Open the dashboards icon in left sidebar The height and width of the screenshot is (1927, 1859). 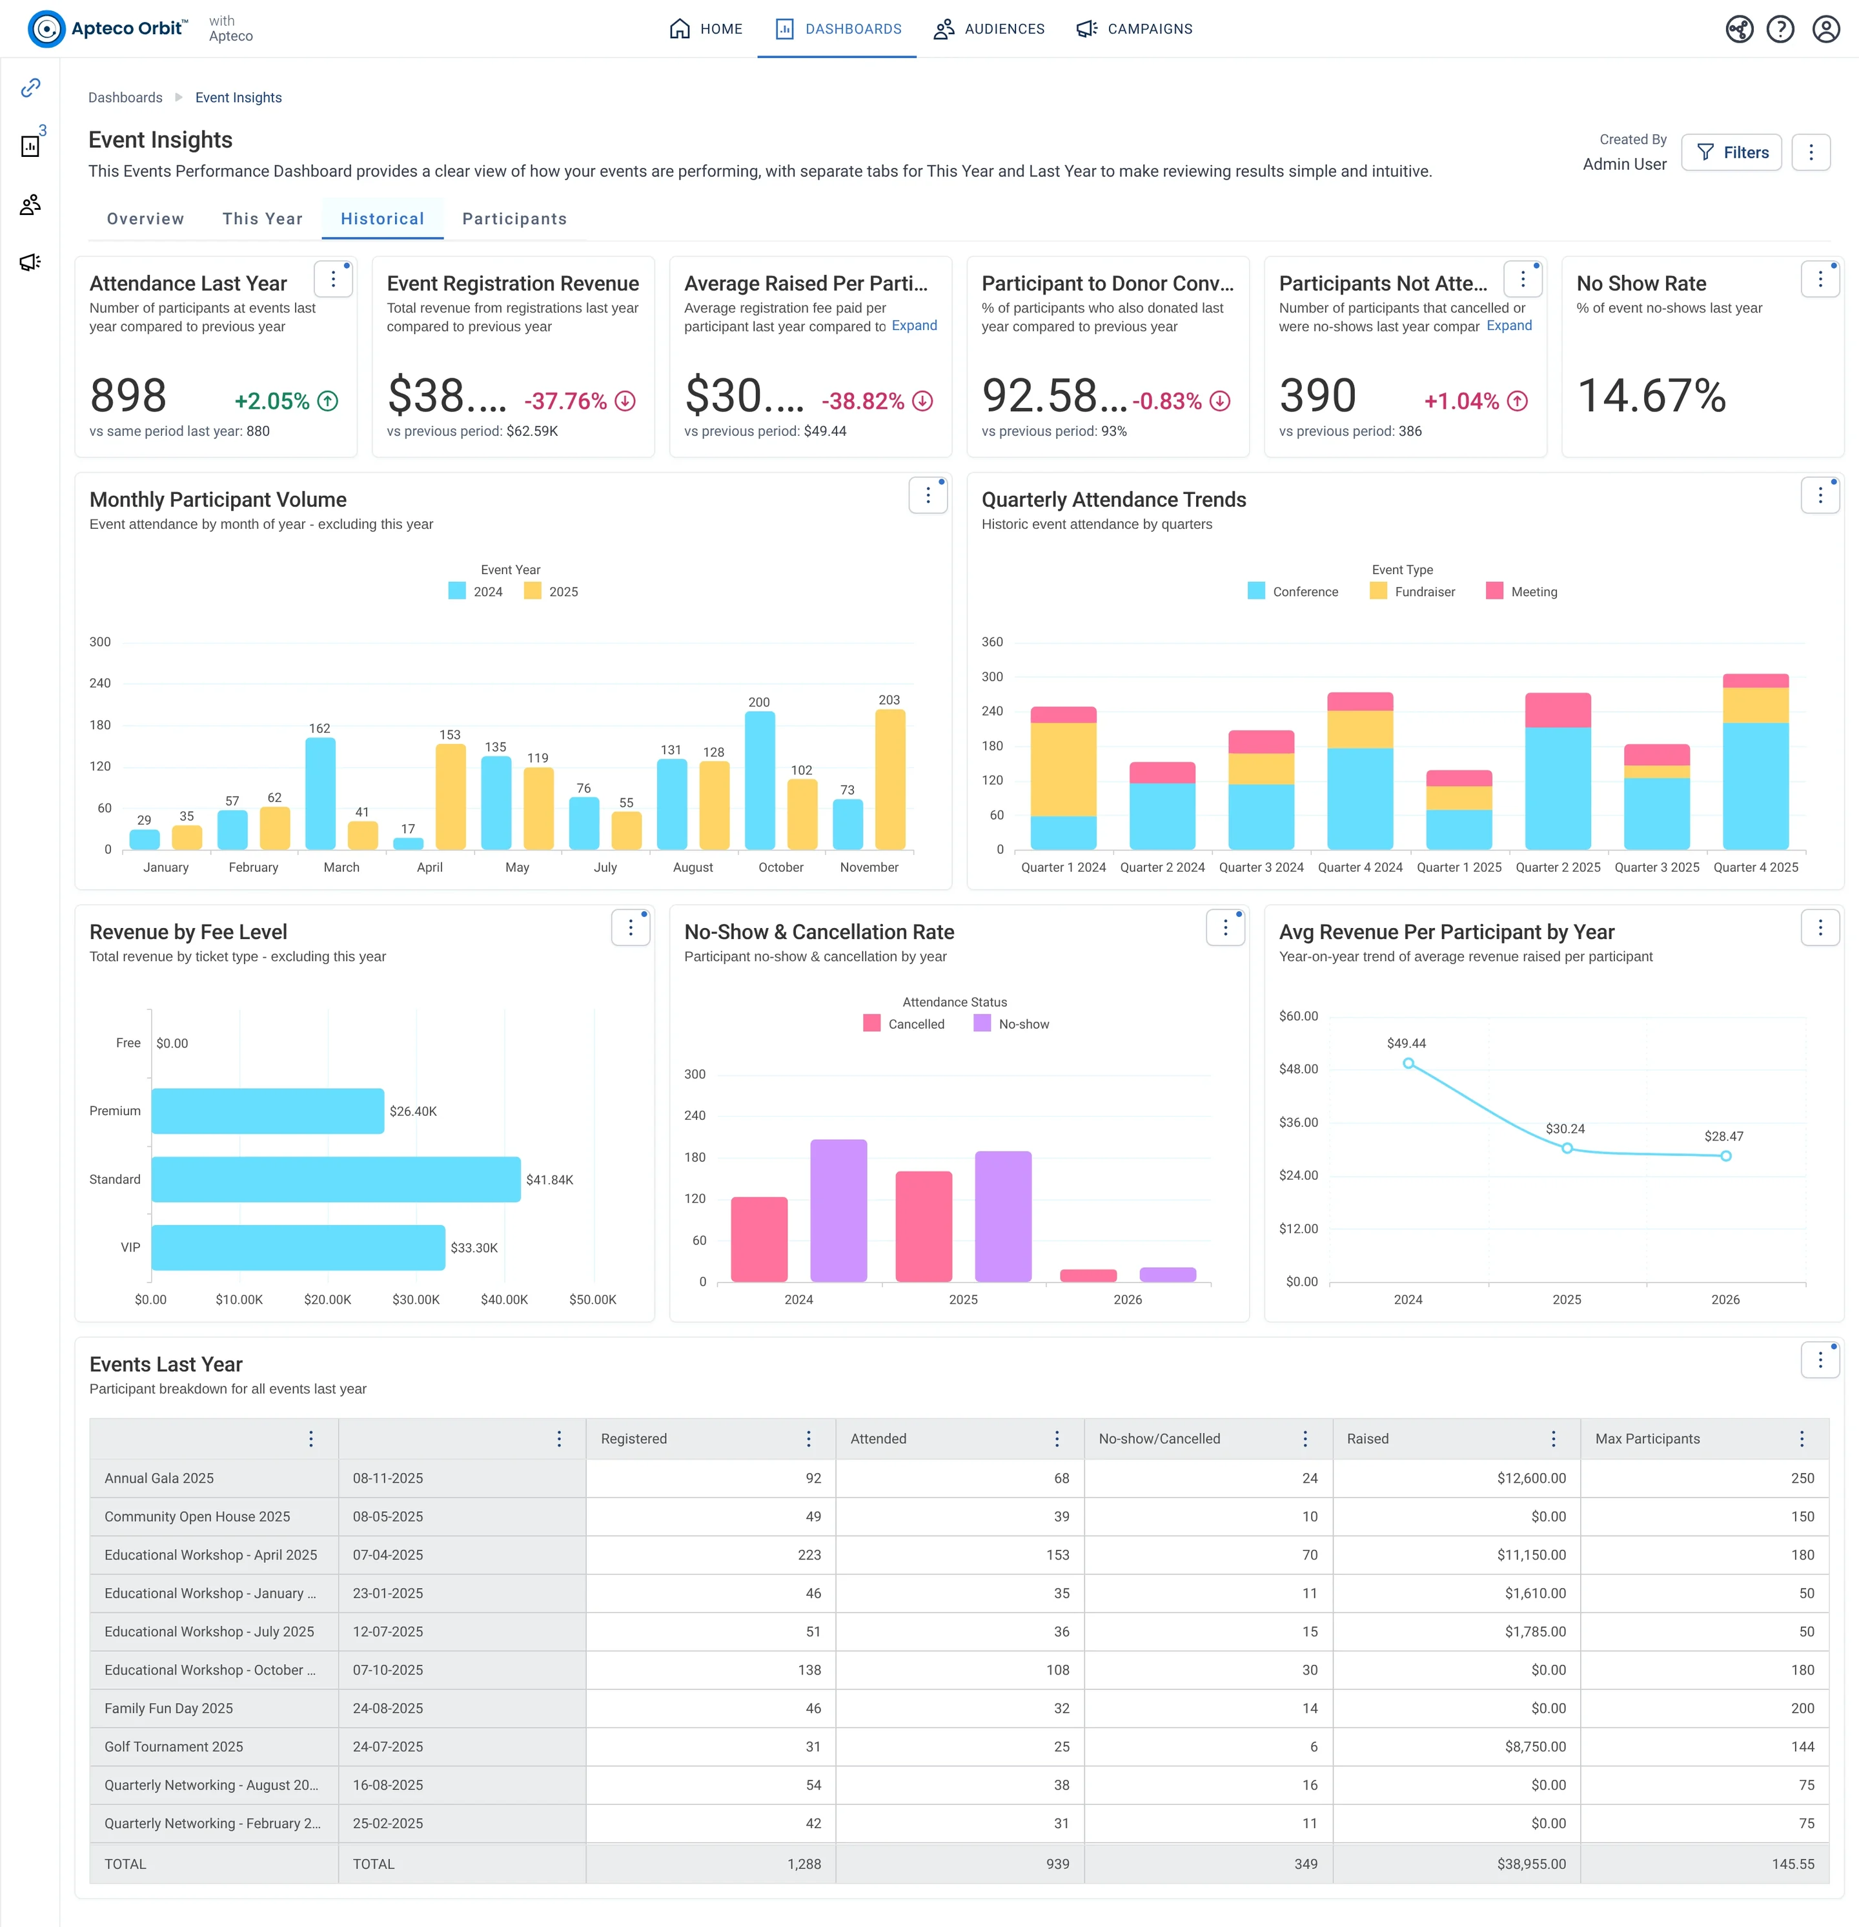point(30,145)
